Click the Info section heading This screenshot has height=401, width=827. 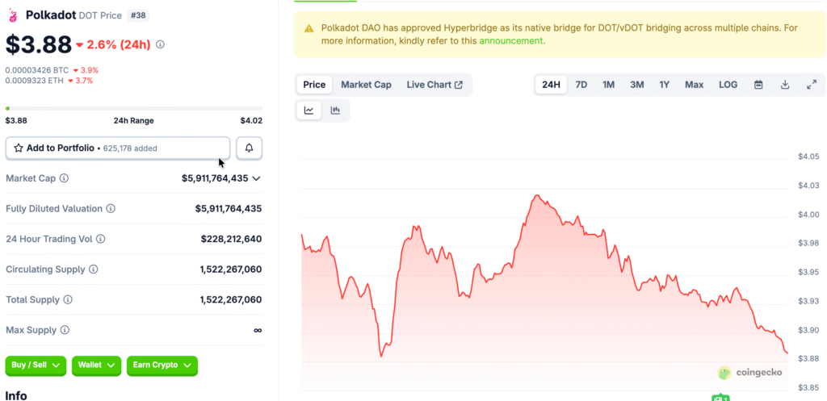[16, 395]
